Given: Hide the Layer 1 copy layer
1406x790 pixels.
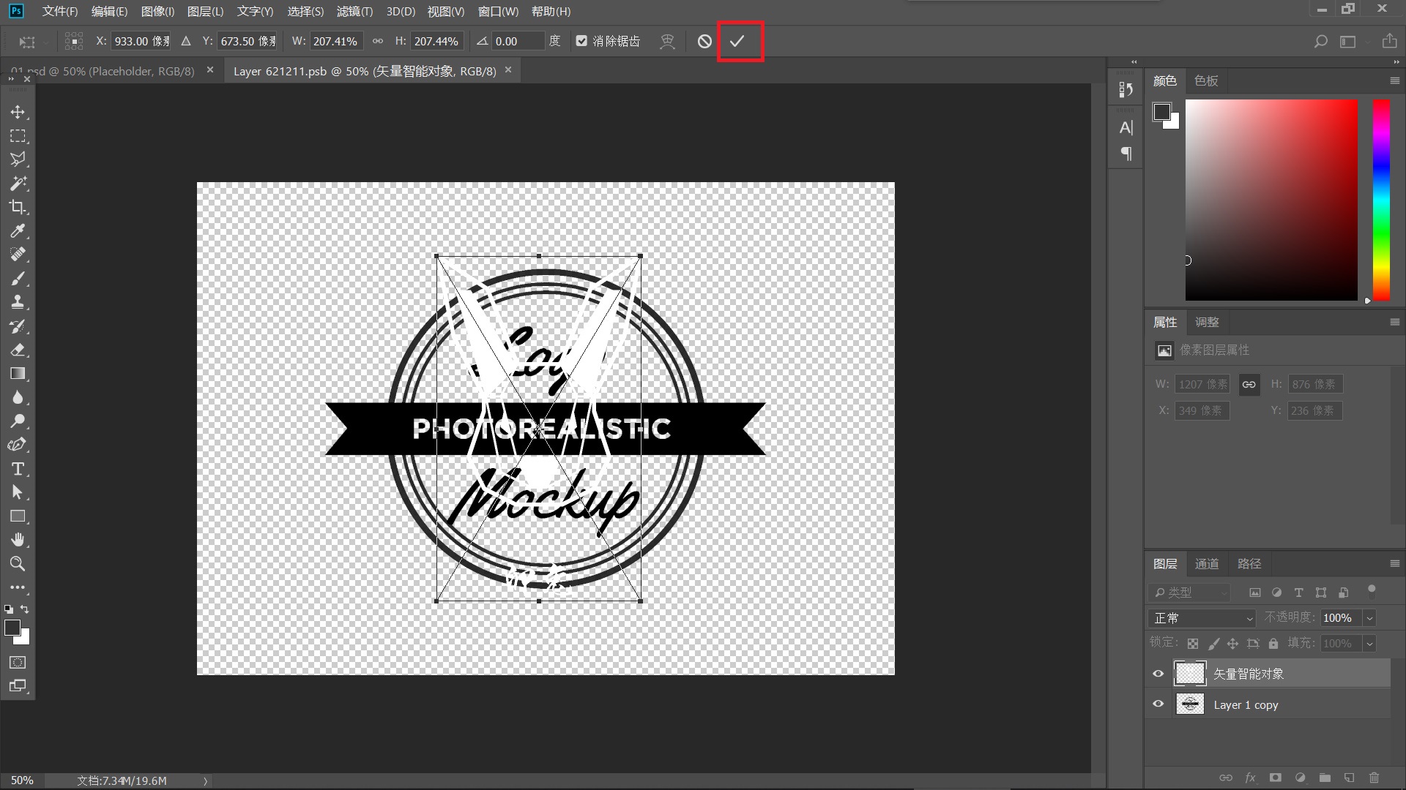Looking at the screenshot, I should tap(1158, 704).
